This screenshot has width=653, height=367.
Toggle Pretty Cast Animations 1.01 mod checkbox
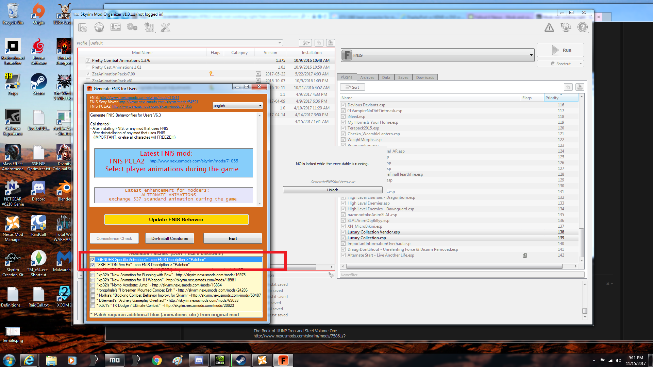pos(88,67)
